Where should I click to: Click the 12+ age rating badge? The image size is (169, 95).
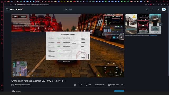pos(12,85)
